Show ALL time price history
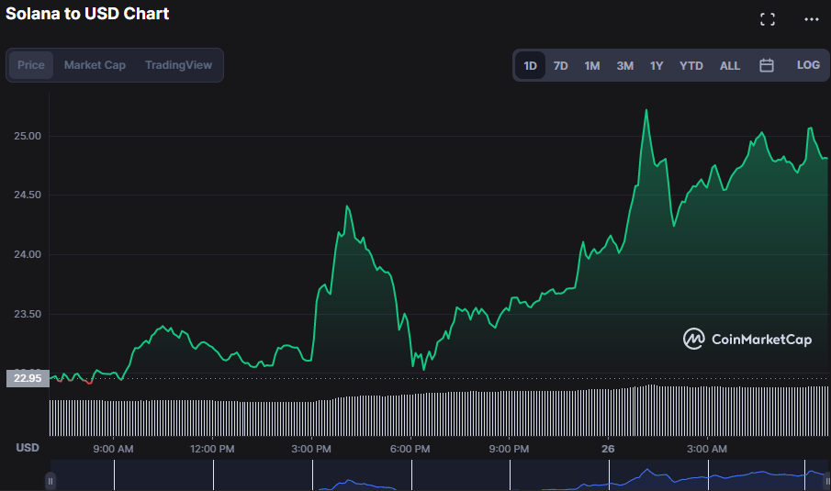Screen dimensions: 831x491 pos(730,66)
